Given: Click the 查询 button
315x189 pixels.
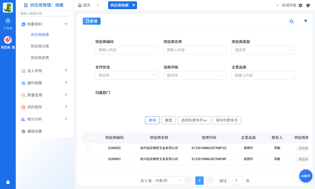Looking at the screenshot, I should [152, 120].
